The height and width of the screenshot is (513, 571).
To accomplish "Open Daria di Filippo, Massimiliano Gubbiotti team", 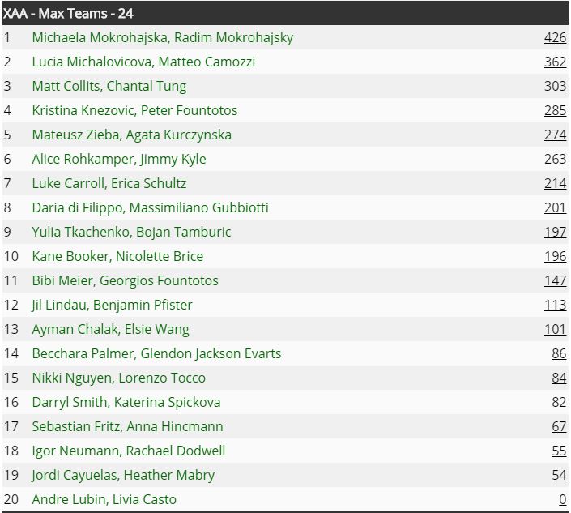I will click(x=150, y=208).
